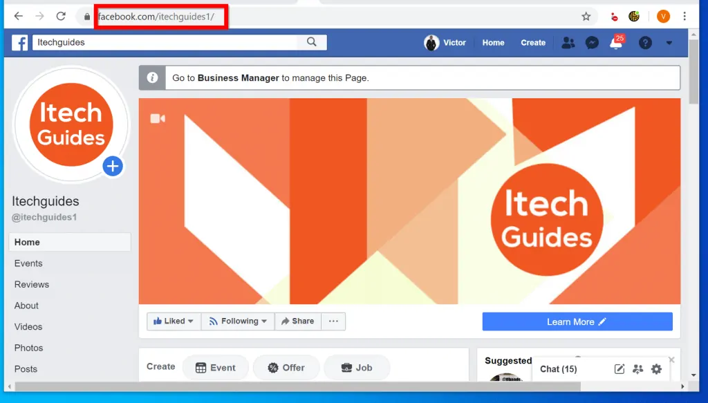The height and width of the screenshot is (403, 708).
Task: Go to Home in the Facebook header
Action: (493, 43)
